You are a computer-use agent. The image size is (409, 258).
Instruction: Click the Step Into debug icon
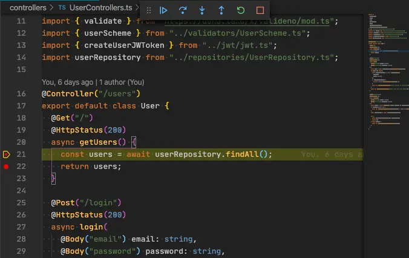pos(202,10)
